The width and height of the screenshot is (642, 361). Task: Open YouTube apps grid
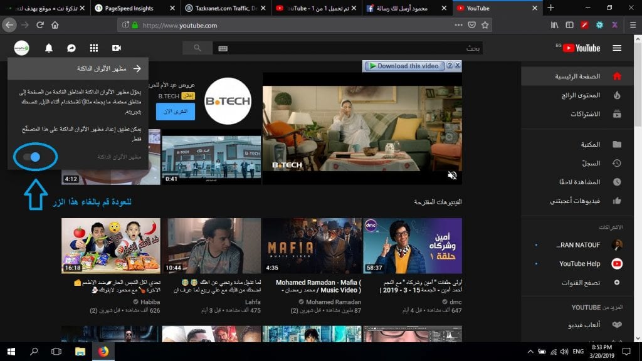pos(94,48)
